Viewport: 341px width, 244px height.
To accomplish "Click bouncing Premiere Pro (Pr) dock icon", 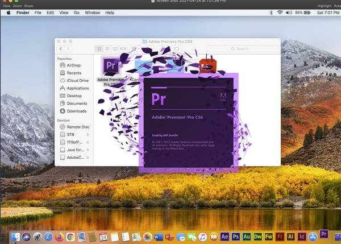I will coord(324,234).
